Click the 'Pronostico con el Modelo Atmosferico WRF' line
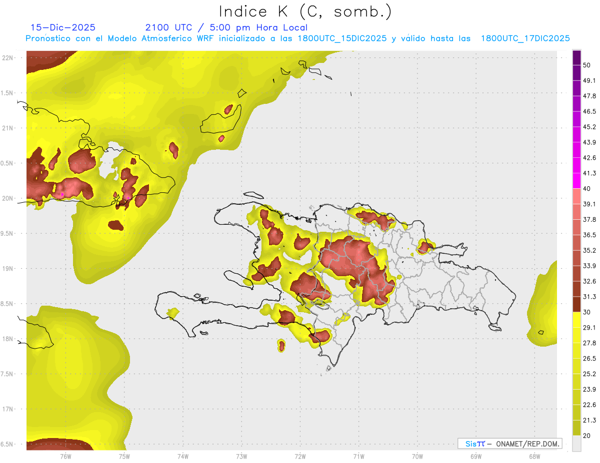The image size is (600, 463). pos(298,38)
